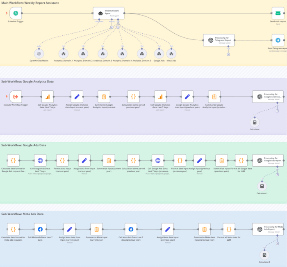Open Assign data from input (current year) node
287x267 pixels.
(x=84, y=161)
